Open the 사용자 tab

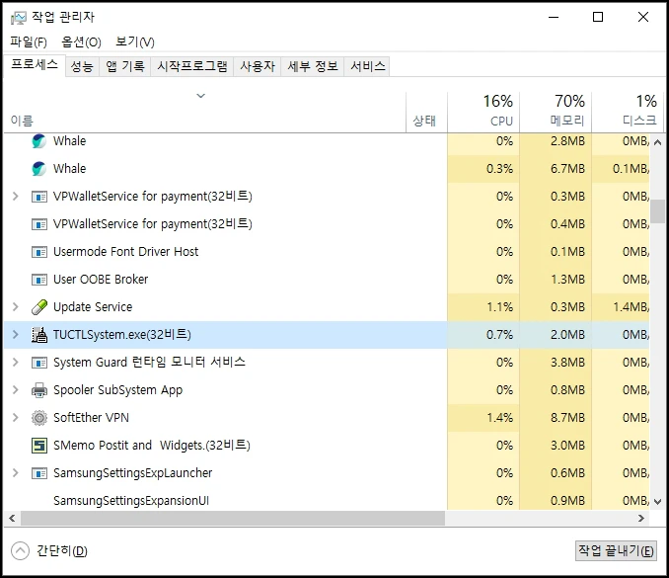pos(258,66)
